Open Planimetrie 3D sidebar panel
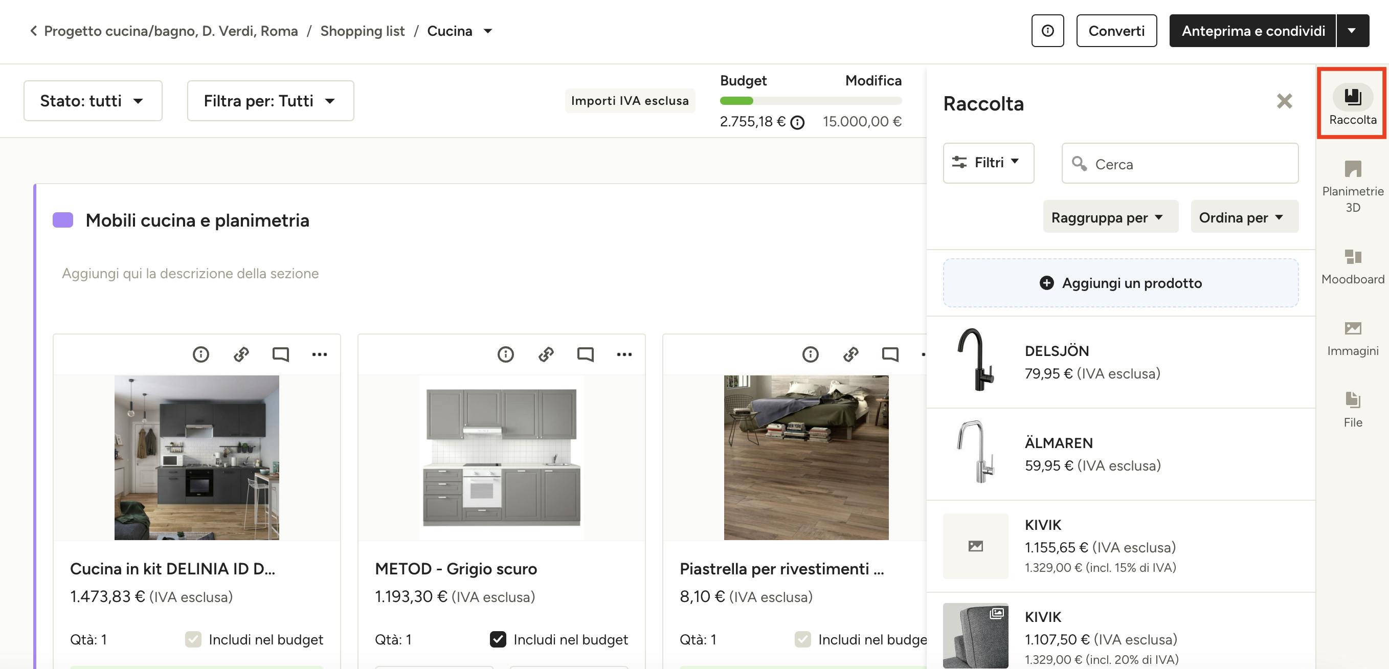 [1352, 187]
